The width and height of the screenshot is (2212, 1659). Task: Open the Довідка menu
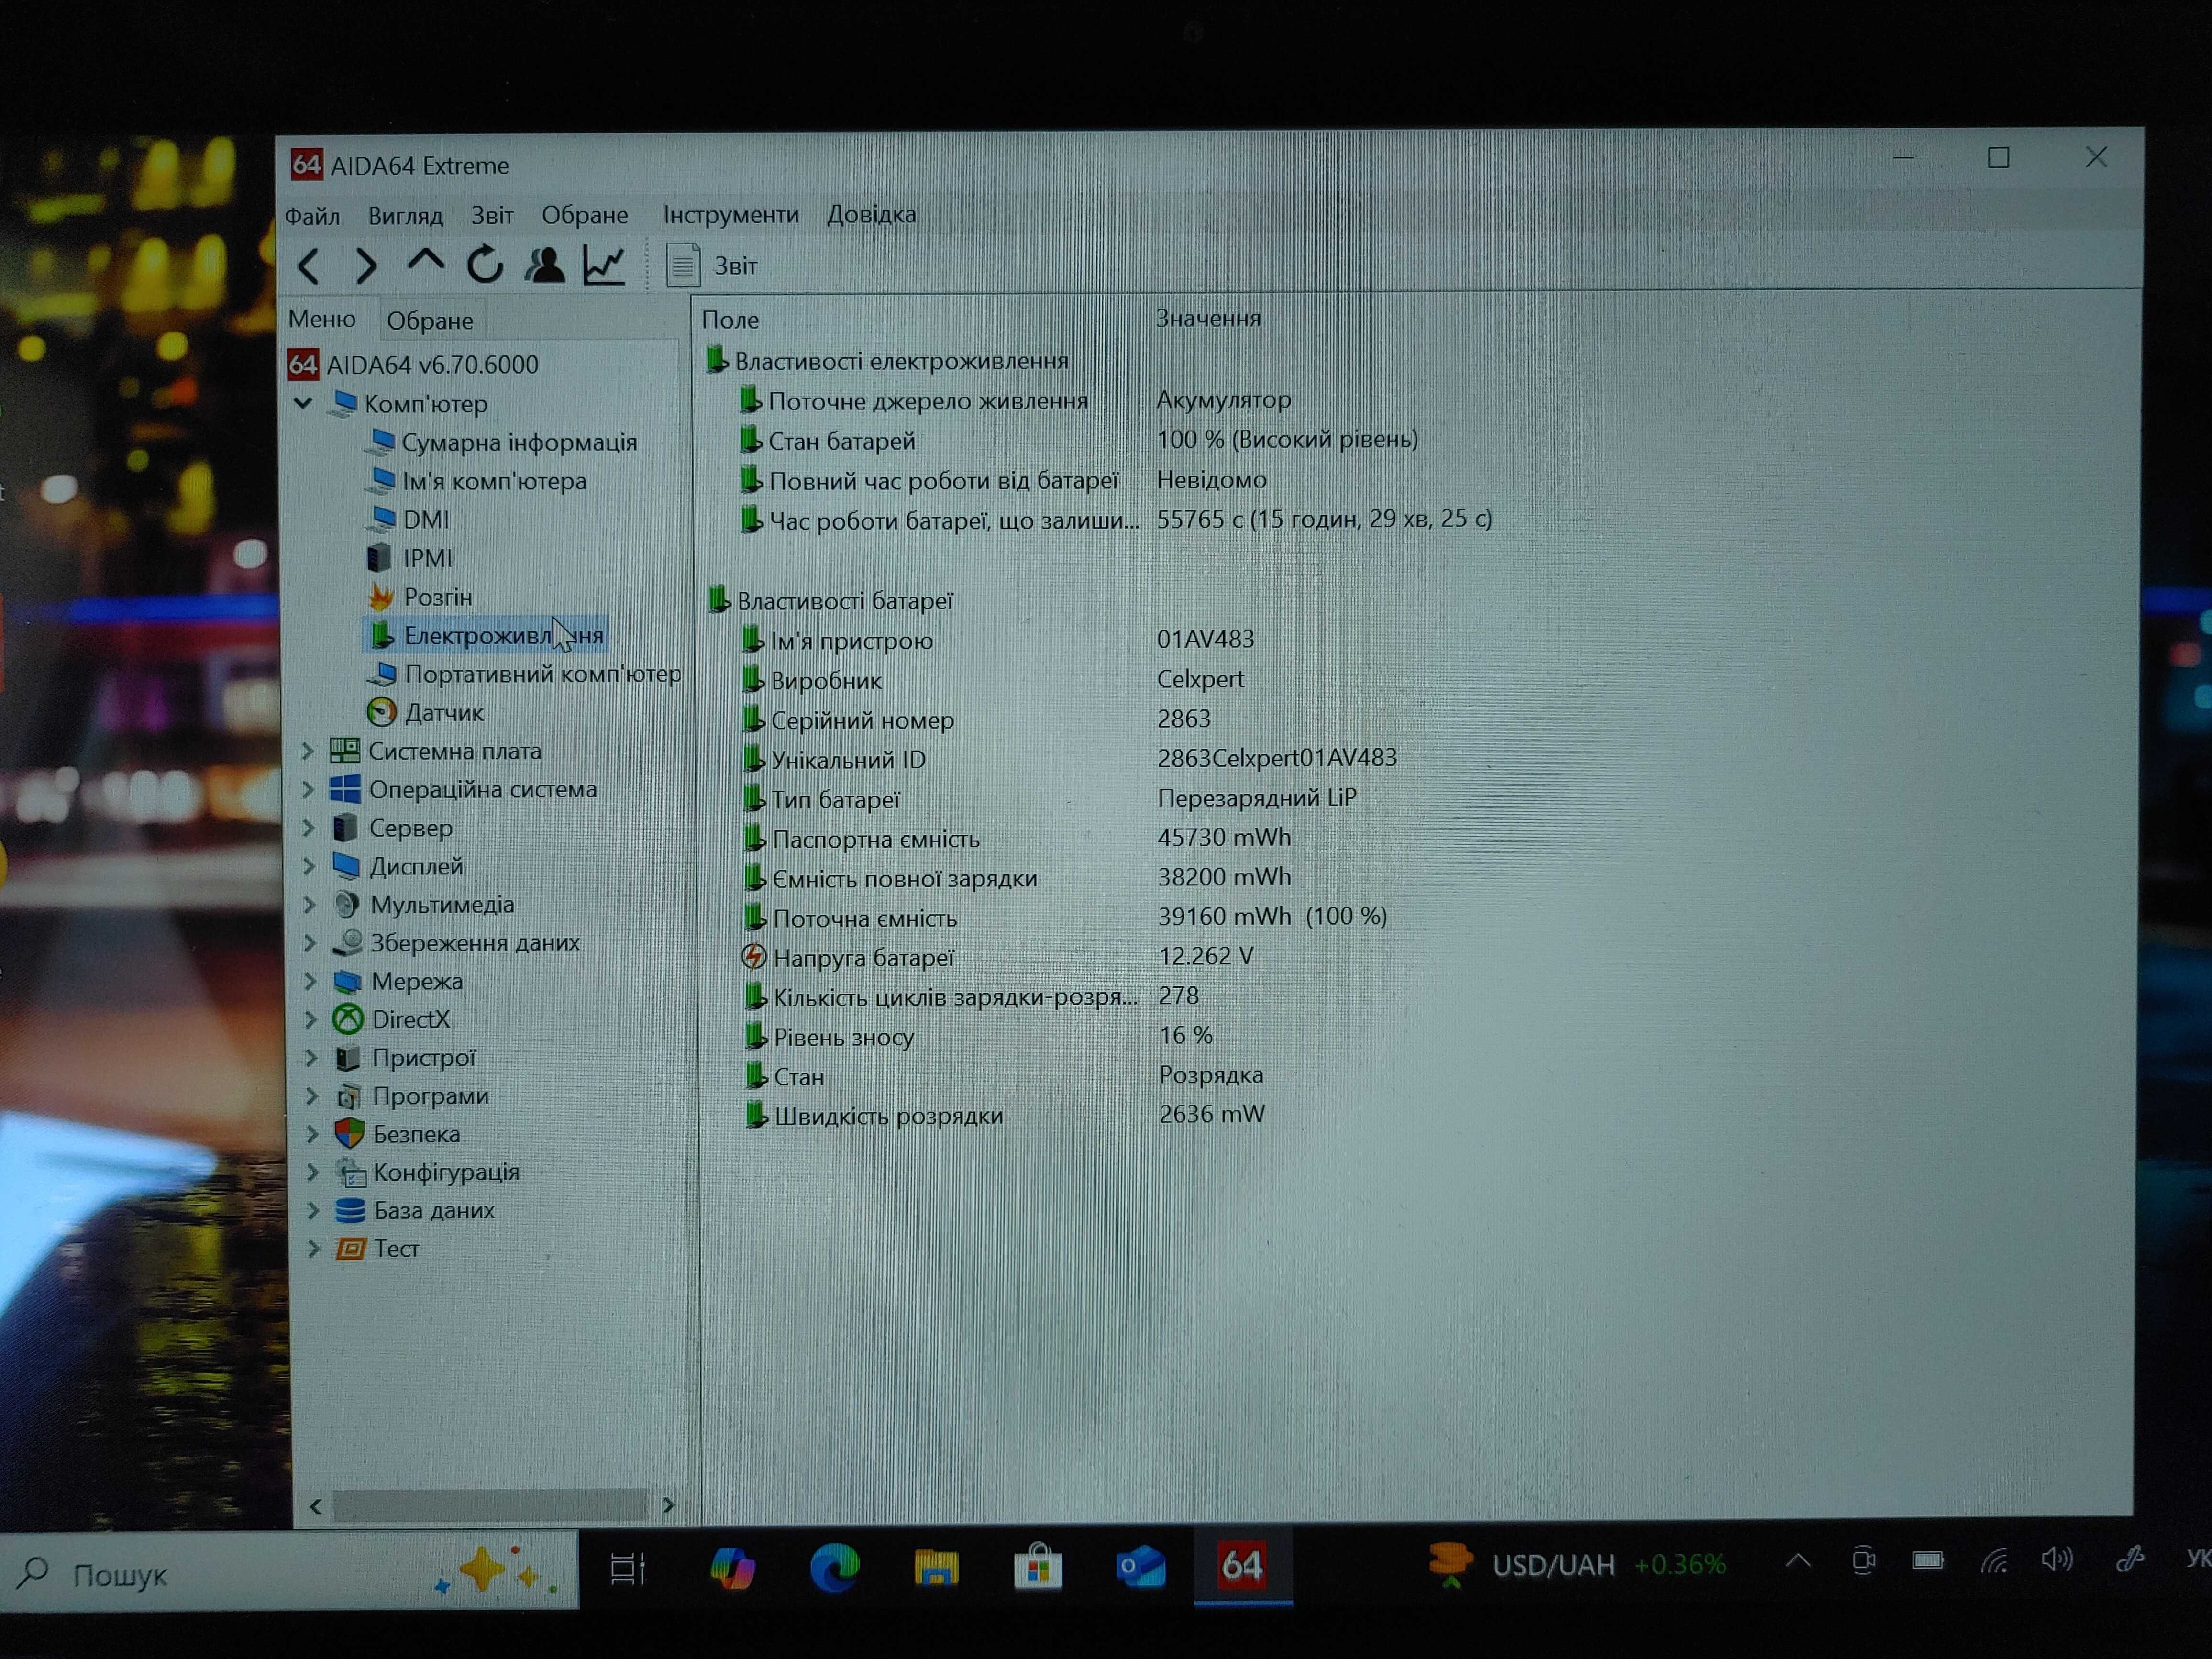871,214
